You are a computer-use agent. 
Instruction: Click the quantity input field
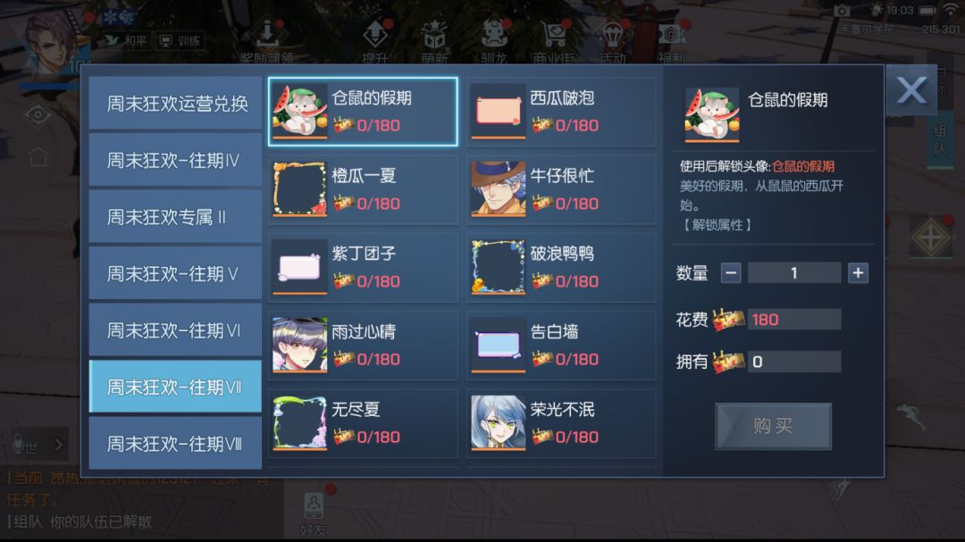[x=794, y=272]
